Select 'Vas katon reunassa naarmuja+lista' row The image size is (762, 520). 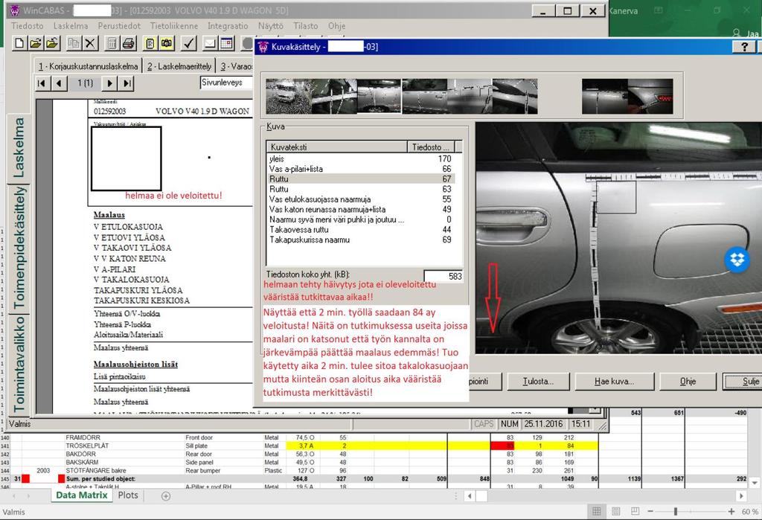(360, 210)
